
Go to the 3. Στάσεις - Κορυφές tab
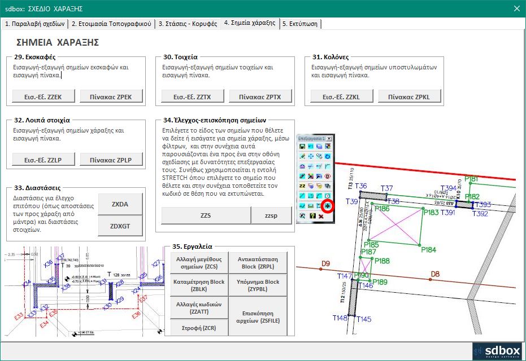pos(188,24)
